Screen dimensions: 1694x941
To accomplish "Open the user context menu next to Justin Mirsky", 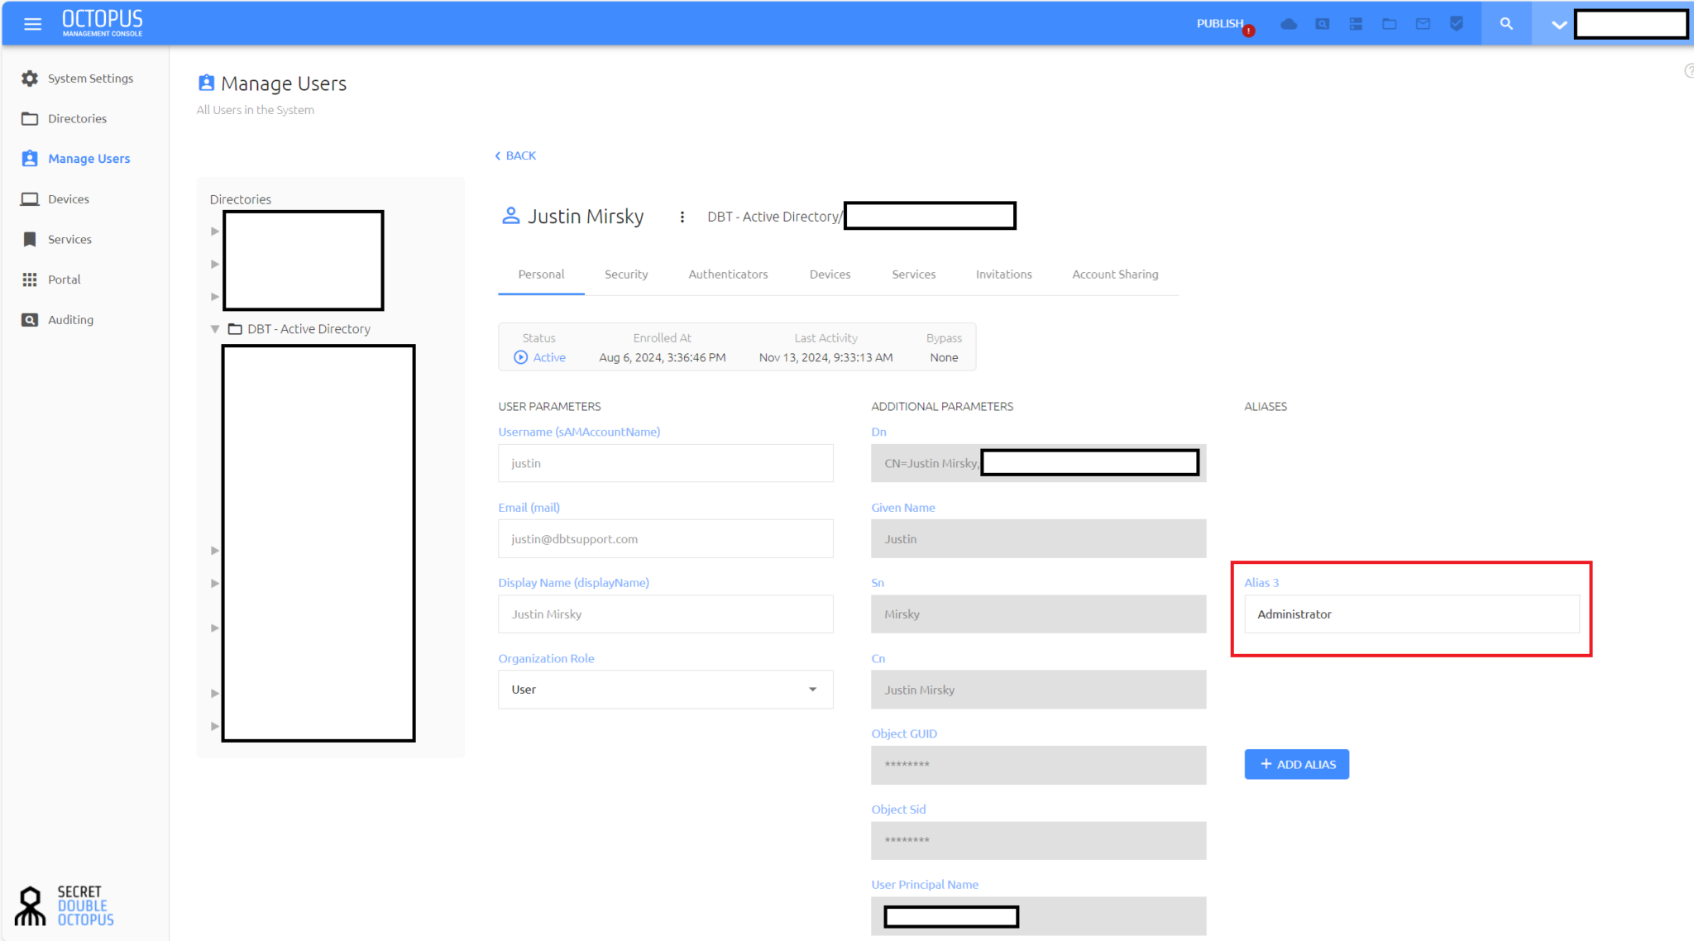I will (682, 216).
